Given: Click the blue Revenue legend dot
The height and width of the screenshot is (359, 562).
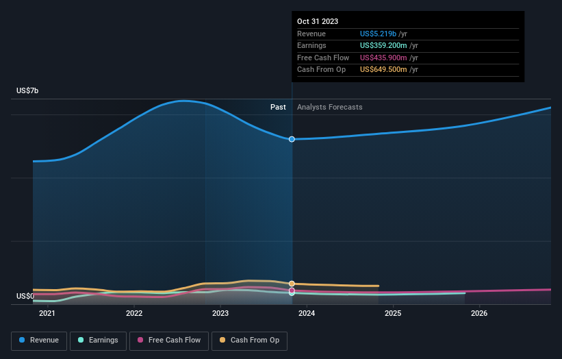Looking at the screenshot, I should click(22, 340).
